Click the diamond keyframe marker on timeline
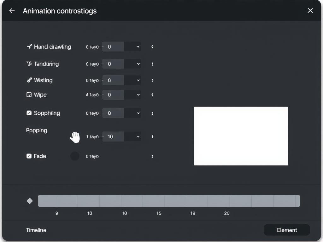This screenshot has width=323, height=242. (30, 201)
